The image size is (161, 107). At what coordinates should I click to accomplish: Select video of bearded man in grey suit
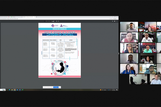[129, 58]
